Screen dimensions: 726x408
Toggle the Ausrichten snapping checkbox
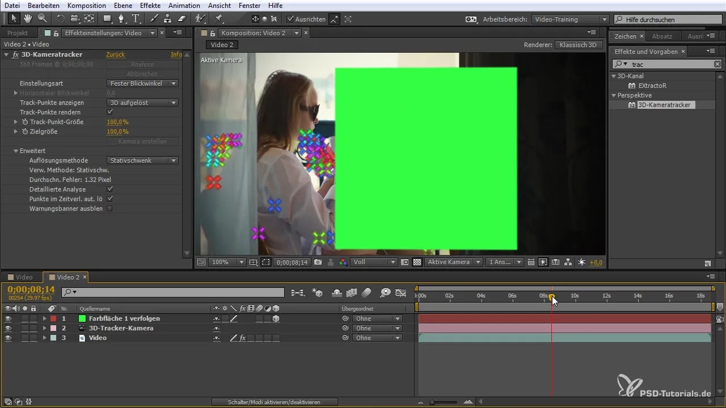click(290, 19)
